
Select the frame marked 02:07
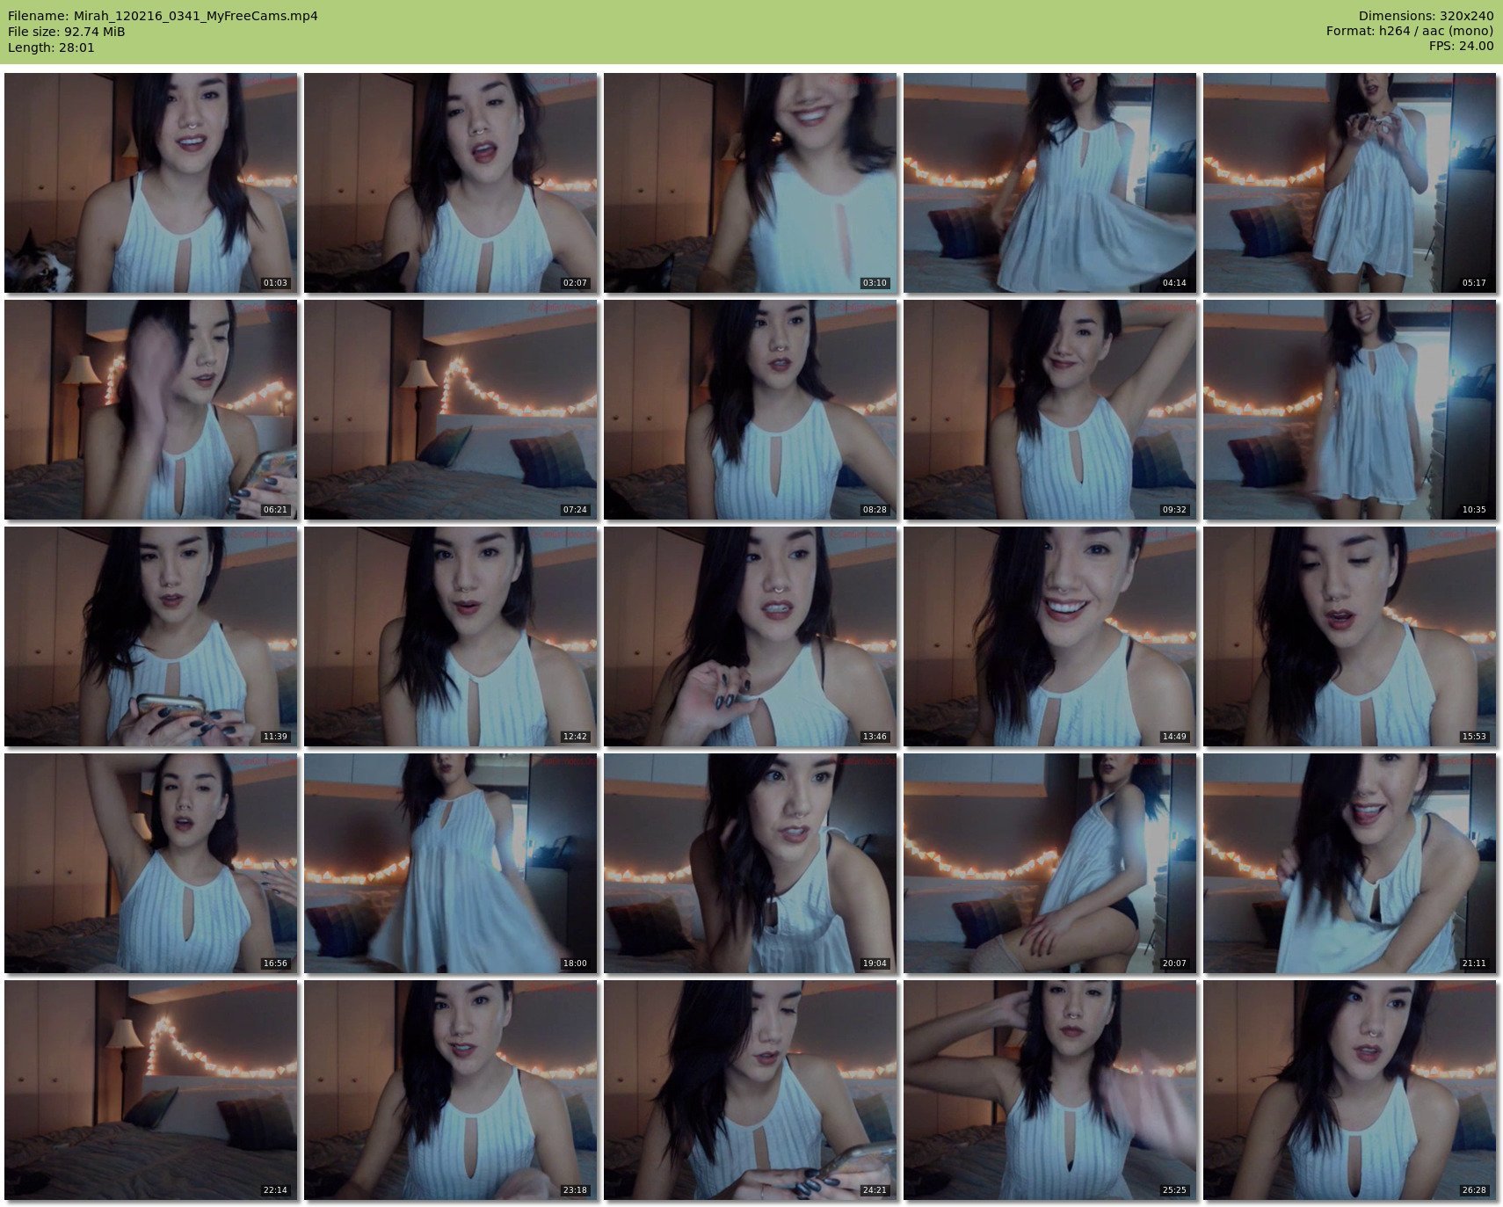click(x=451, y=183)
